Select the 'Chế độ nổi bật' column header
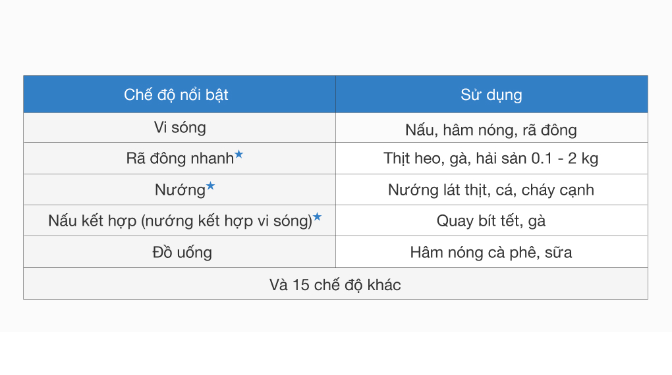Screen dimensions: 672x375 (x=176, y=95)
